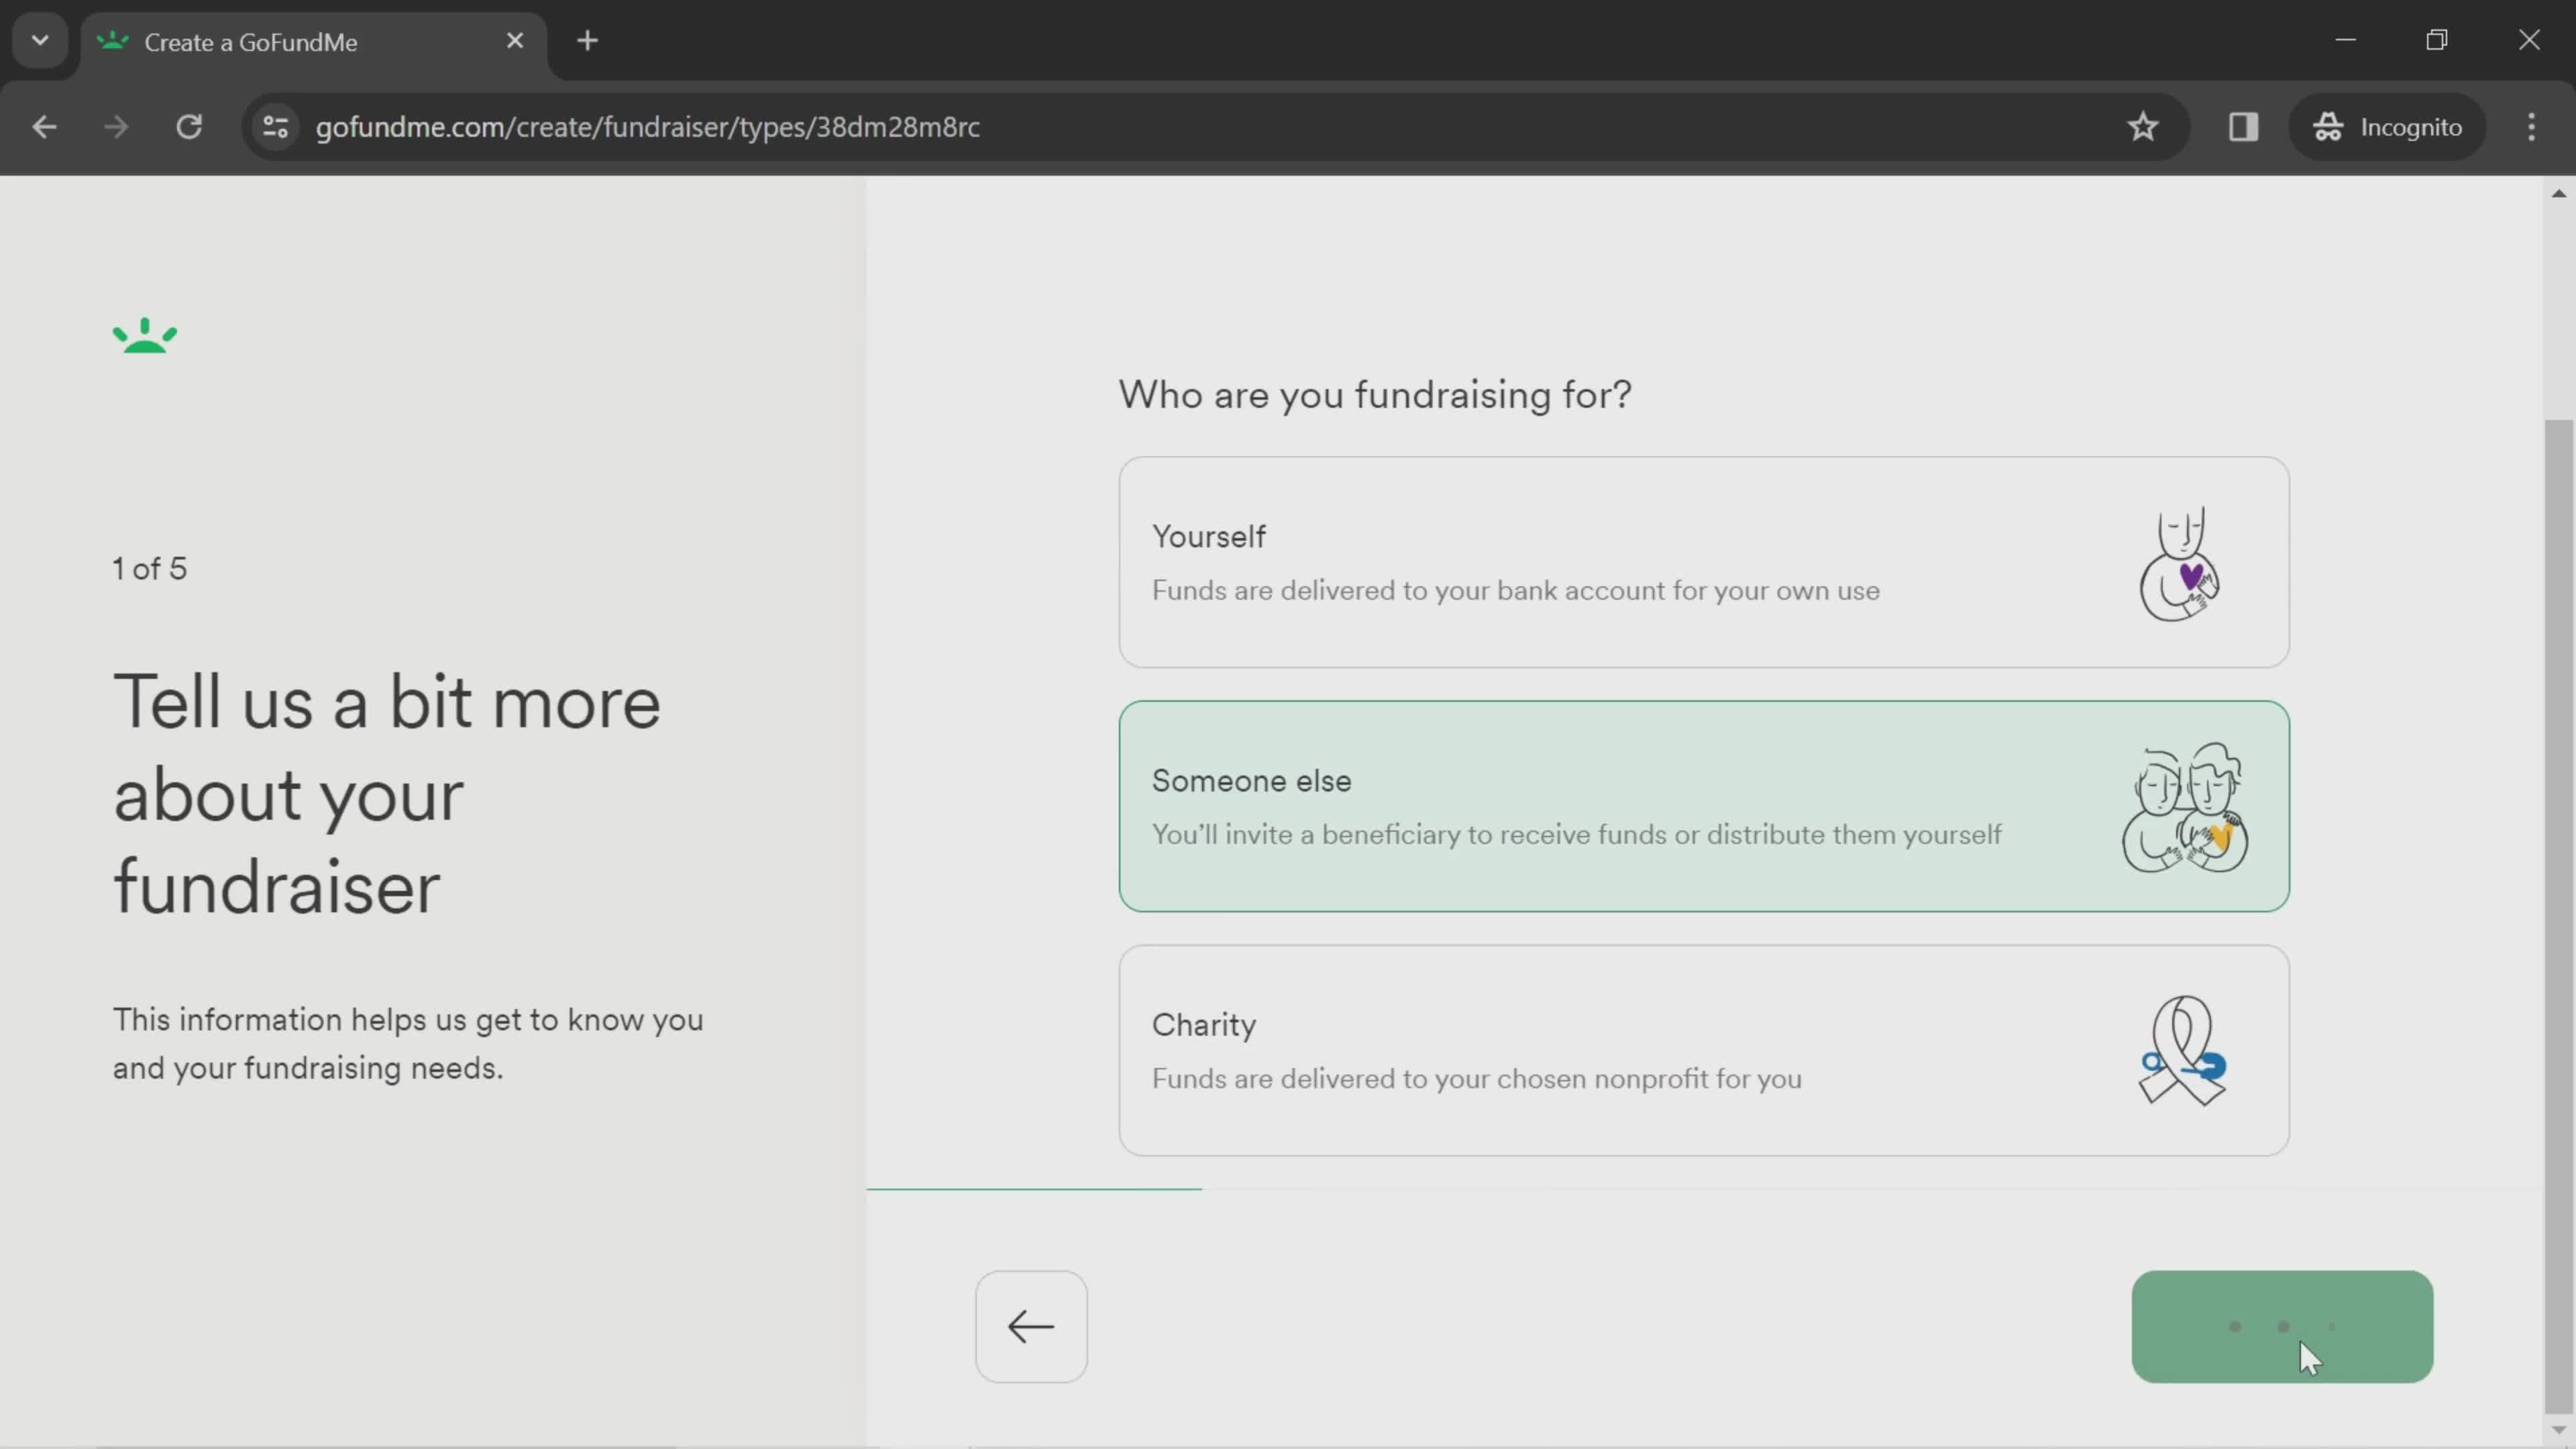Click "You'll invite a beneficiary" description text

click(1577, 835)
